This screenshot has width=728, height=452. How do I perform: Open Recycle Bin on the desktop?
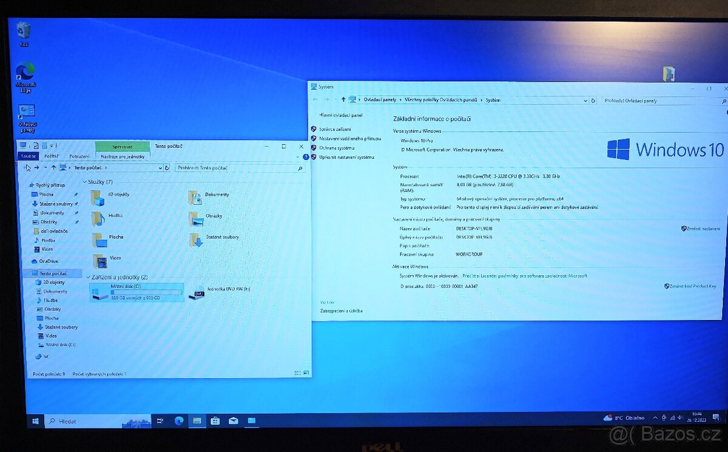click(x=24, y=32)
